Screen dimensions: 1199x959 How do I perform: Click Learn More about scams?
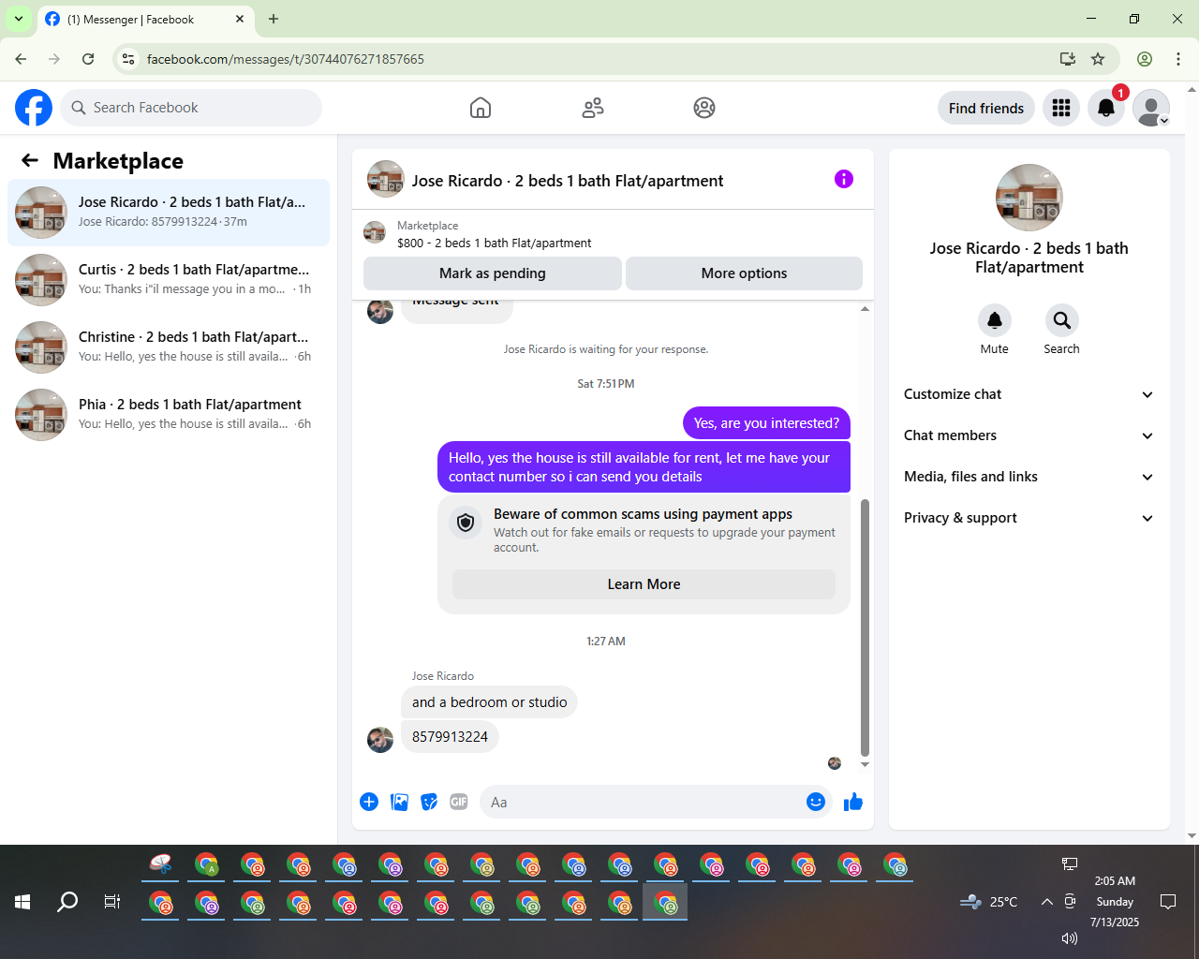[x=644, y=584]
